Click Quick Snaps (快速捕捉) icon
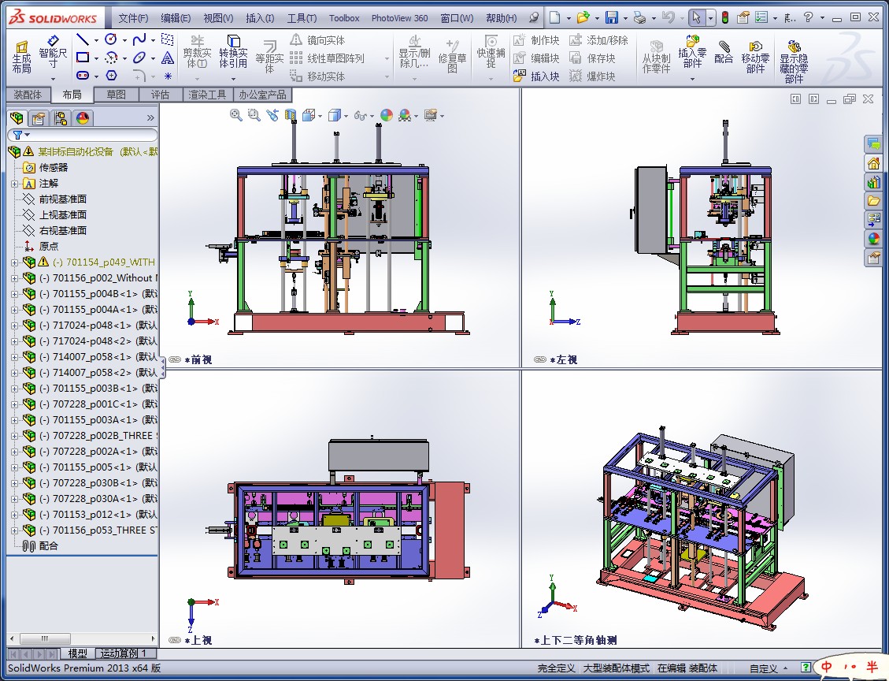889x681 pixels. 491,52
